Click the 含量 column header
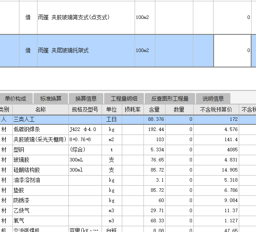The image size is (256, 232). (154, 109)
